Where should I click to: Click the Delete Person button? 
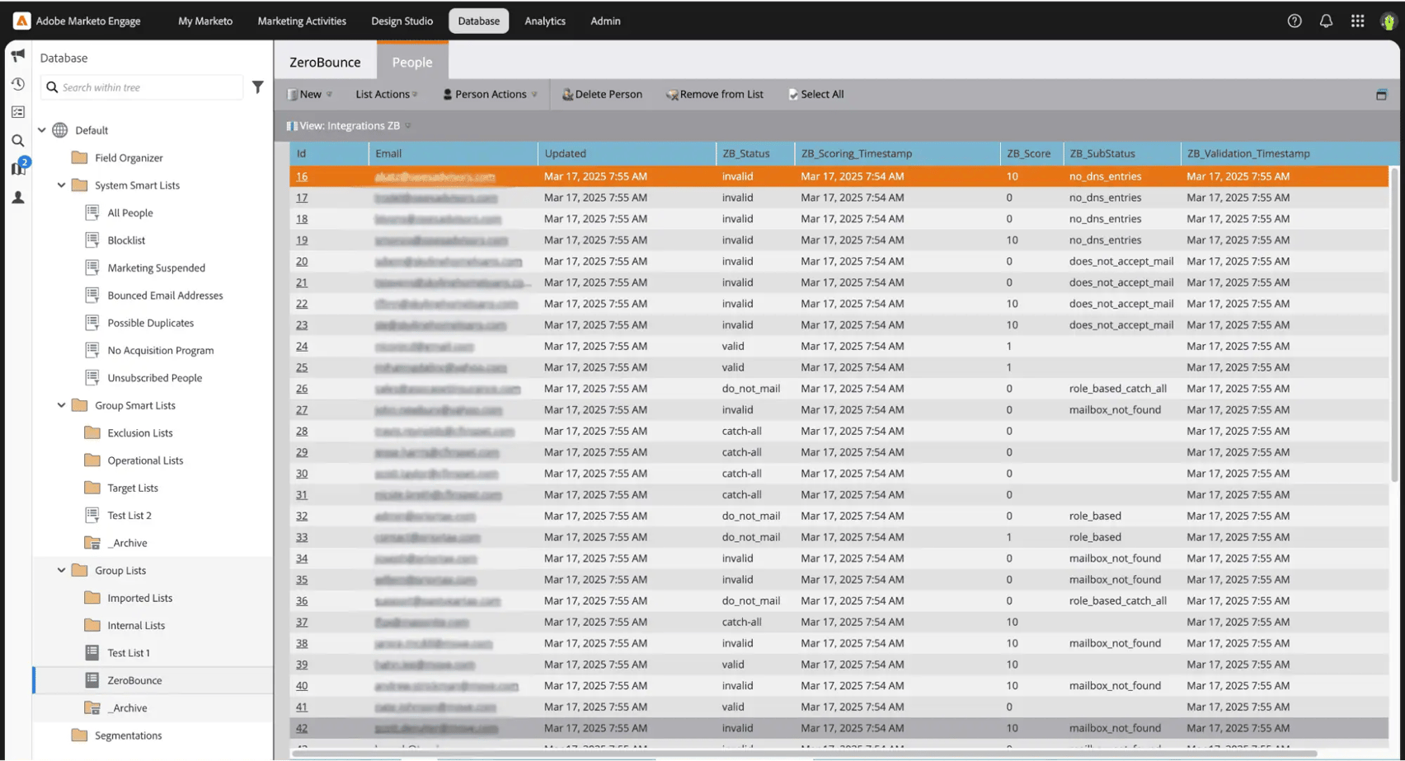tap(602, 94)
